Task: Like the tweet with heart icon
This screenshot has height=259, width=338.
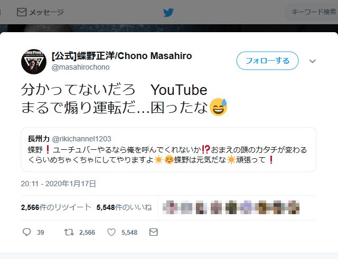Action: pyautogui.click(x=111, y=232)
